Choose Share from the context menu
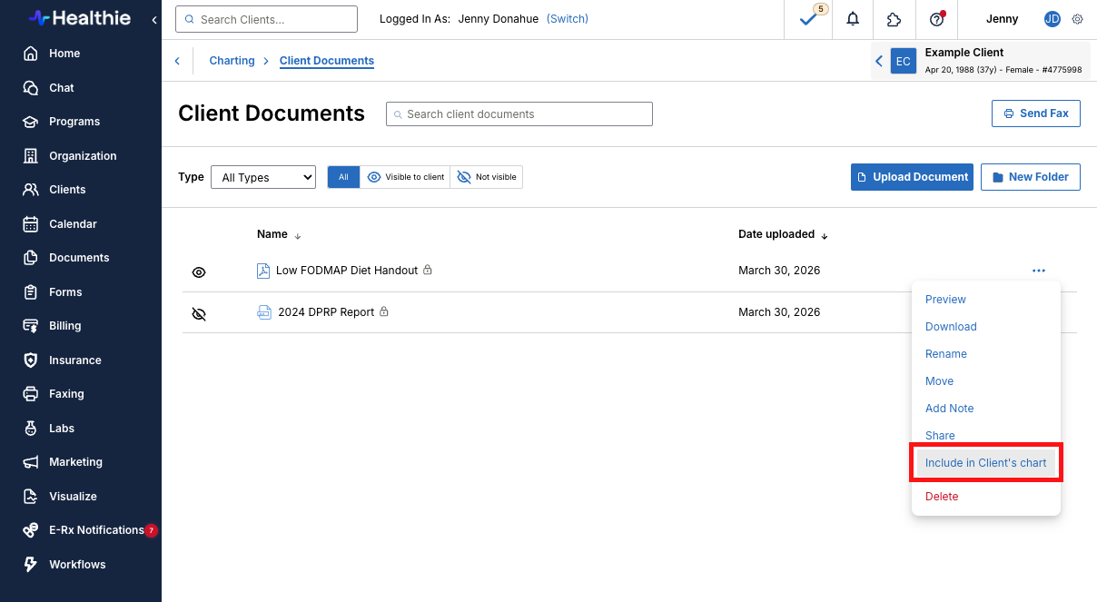1097x602 pixels. (940, 436)
